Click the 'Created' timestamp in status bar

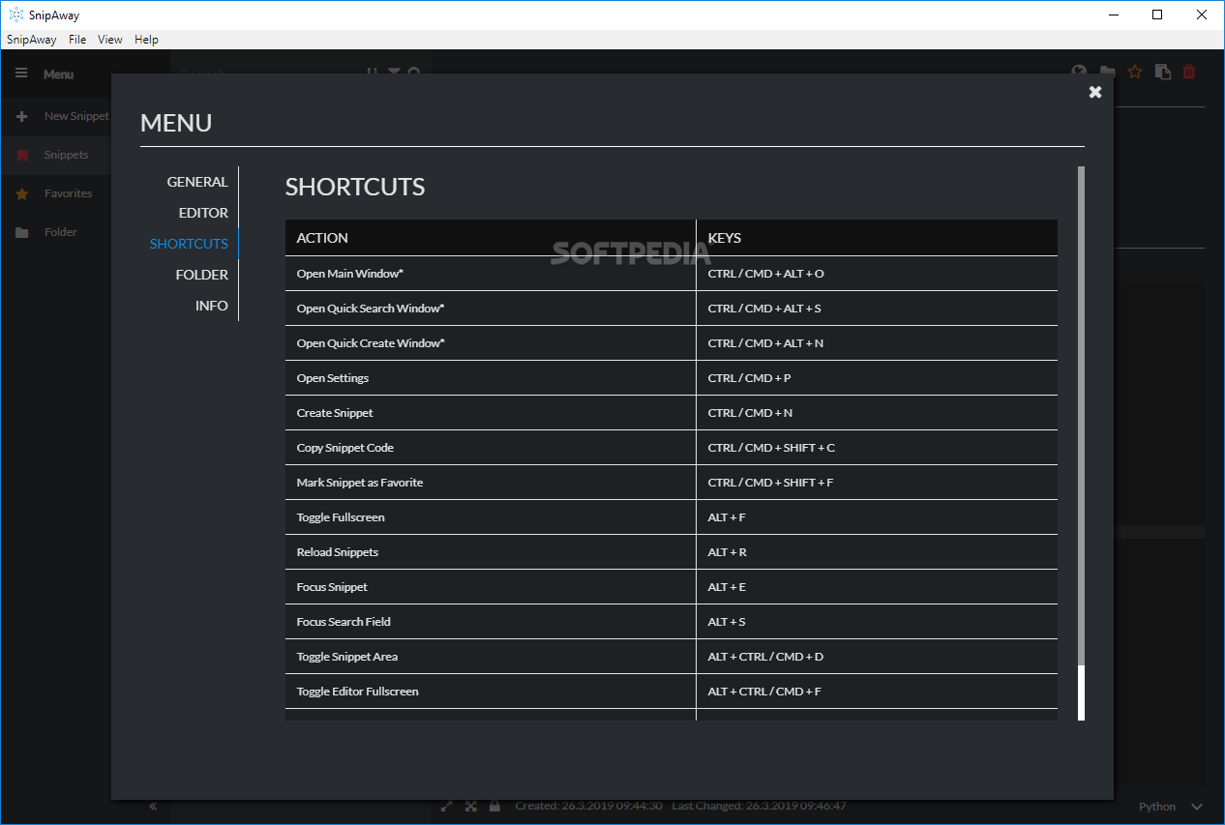(x=588, y=806)
